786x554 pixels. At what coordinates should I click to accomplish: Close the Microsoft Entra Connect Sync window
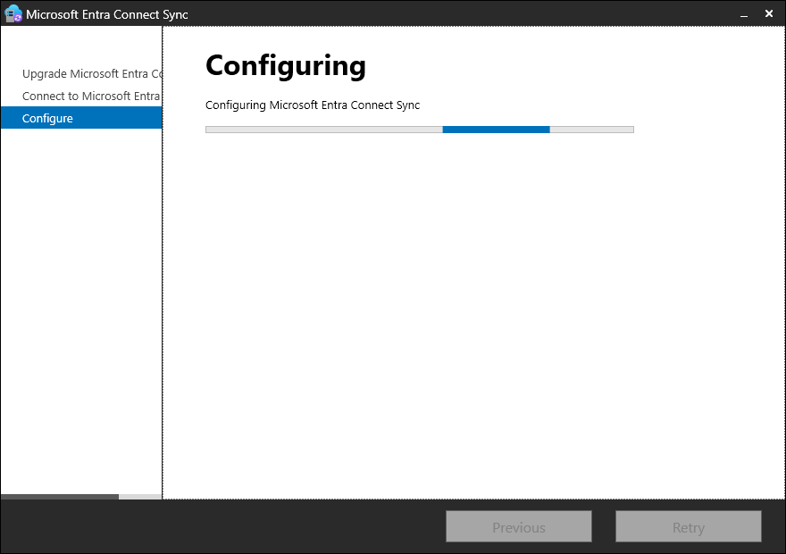click(769, 14)
